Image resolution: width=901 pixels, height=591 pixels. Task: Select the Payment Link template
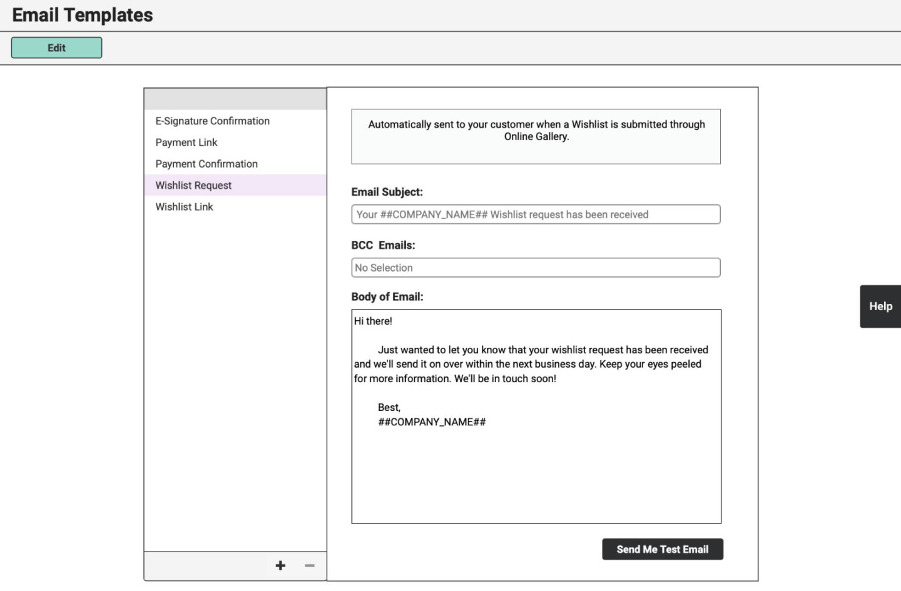tap(186, 142)
